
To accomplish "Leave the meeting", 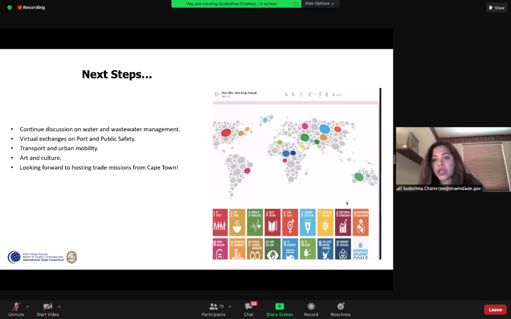I will coord(495,310).
